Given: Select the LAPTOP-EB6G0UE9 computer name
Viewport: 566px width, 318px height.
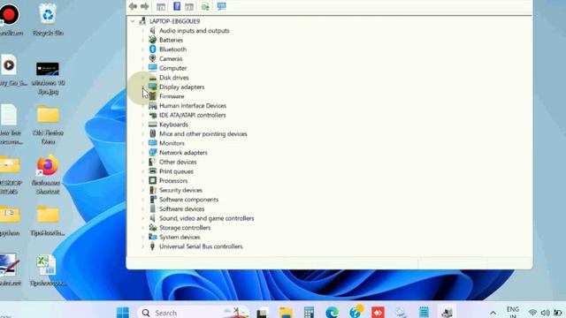Looking at the screenshot, I should click(x=175, y=21).
